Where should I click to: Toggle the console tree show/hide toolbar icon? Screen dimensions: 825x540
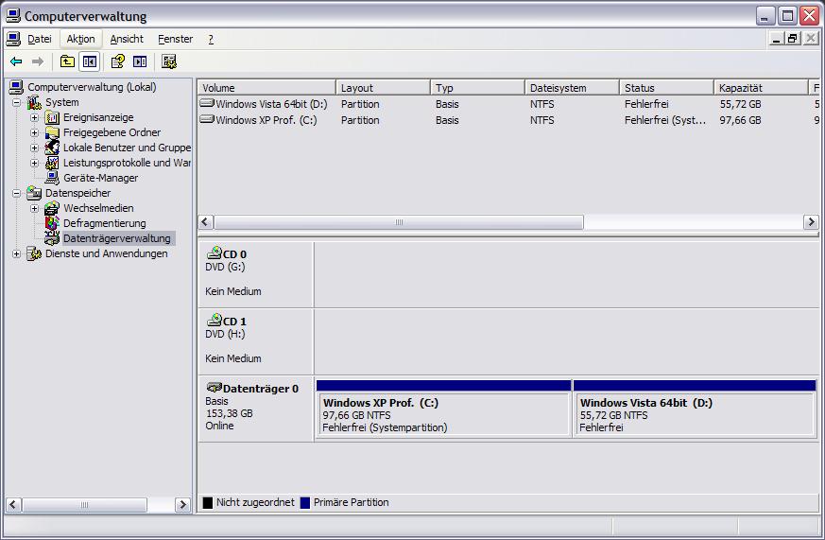[x=90, y=61]
